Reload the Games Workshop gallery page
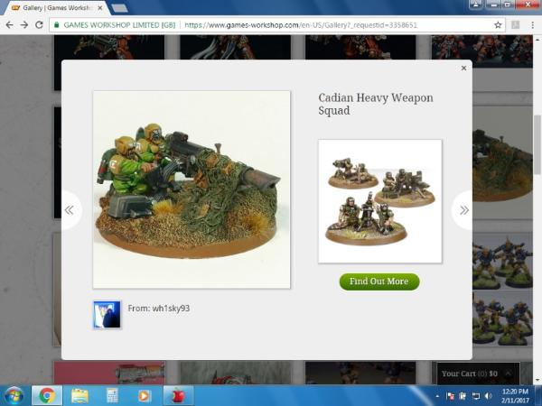This screenshot has height=406, width=542. (39, 25)
